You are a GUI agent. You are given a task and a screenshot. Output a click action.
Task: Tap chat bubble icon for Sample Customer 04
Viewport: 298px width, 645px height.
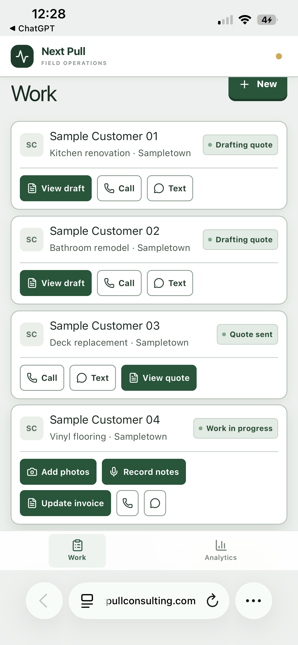[x=155, y=503]
